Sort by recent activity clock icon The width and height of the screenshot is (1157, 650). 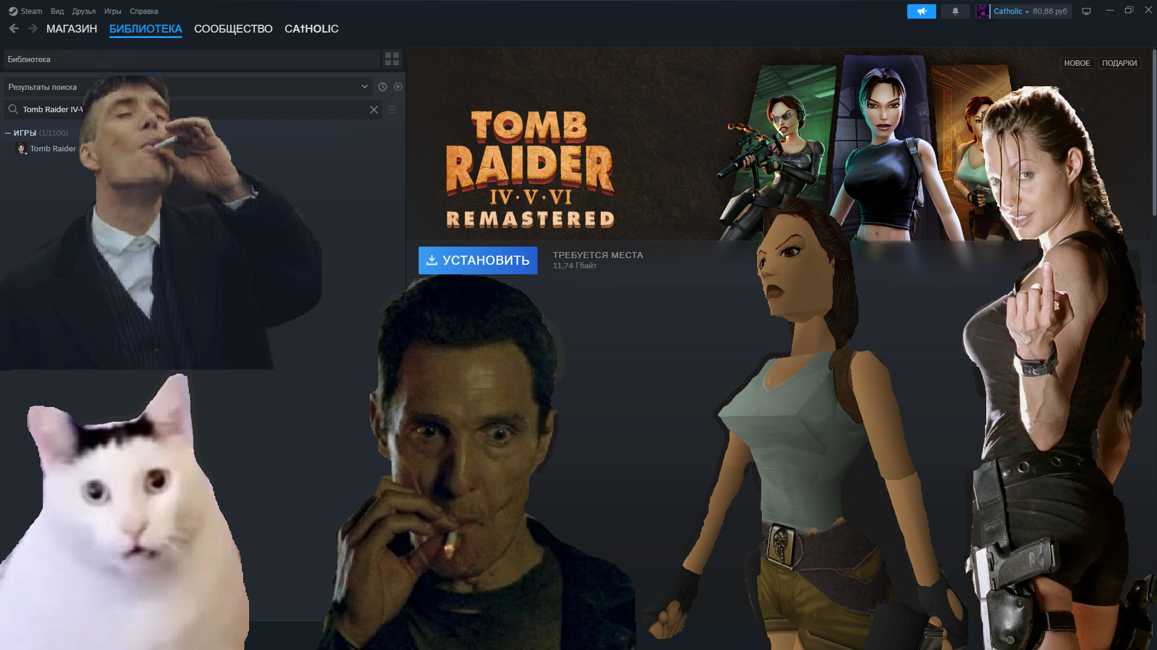tap(382, 87)
